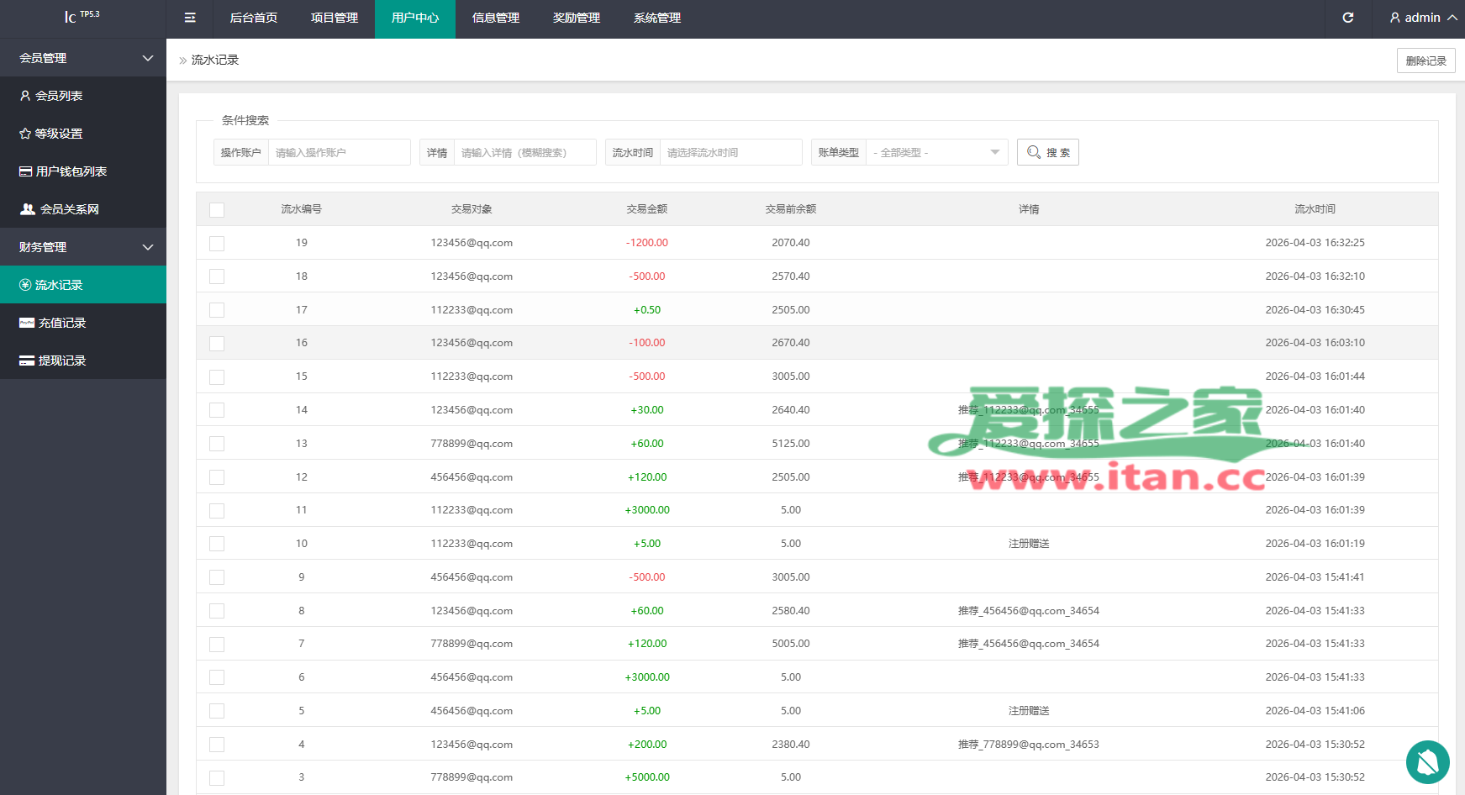The width and height of the screenshot is (1465, 795).
Task: Click the round green floating notification icon
Action: coord(1427,761)
